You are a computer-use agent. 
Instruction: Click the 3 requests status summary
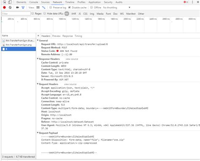(19, 157)
